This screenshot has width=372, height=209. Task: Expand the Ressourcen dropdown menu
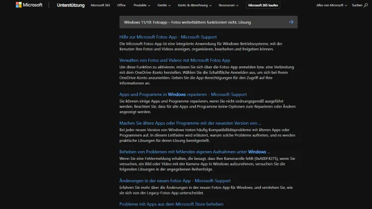click(x=229, y=5)
